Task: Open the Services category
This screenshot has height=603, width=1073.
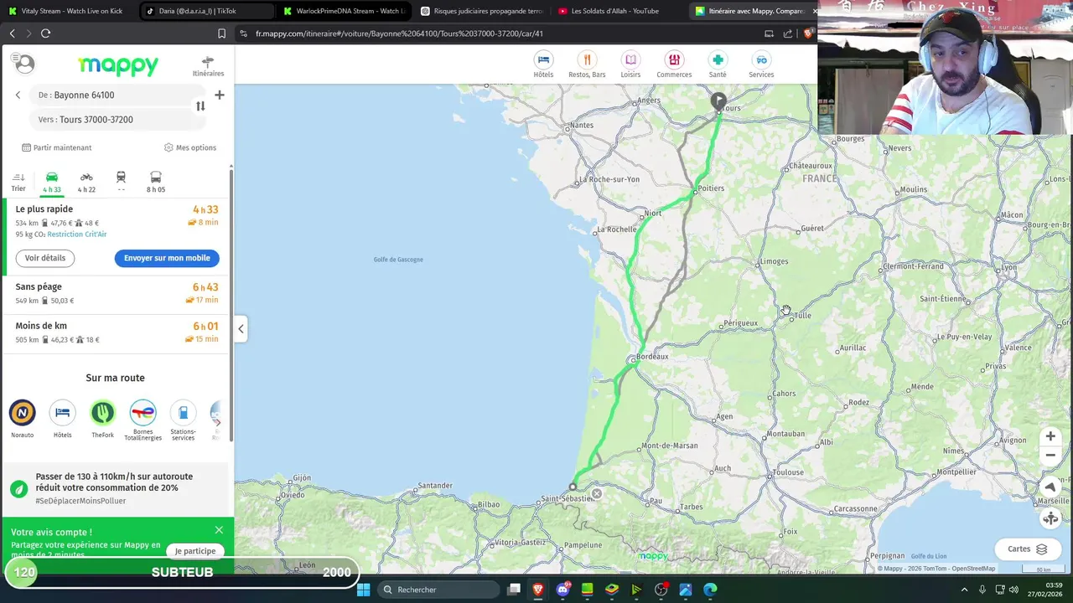Action: click(761, 64)
